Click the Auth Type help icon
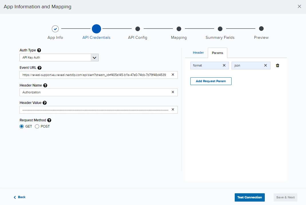Screen dimensions: 306x205 pyautogui.click(x=39, y=50)
